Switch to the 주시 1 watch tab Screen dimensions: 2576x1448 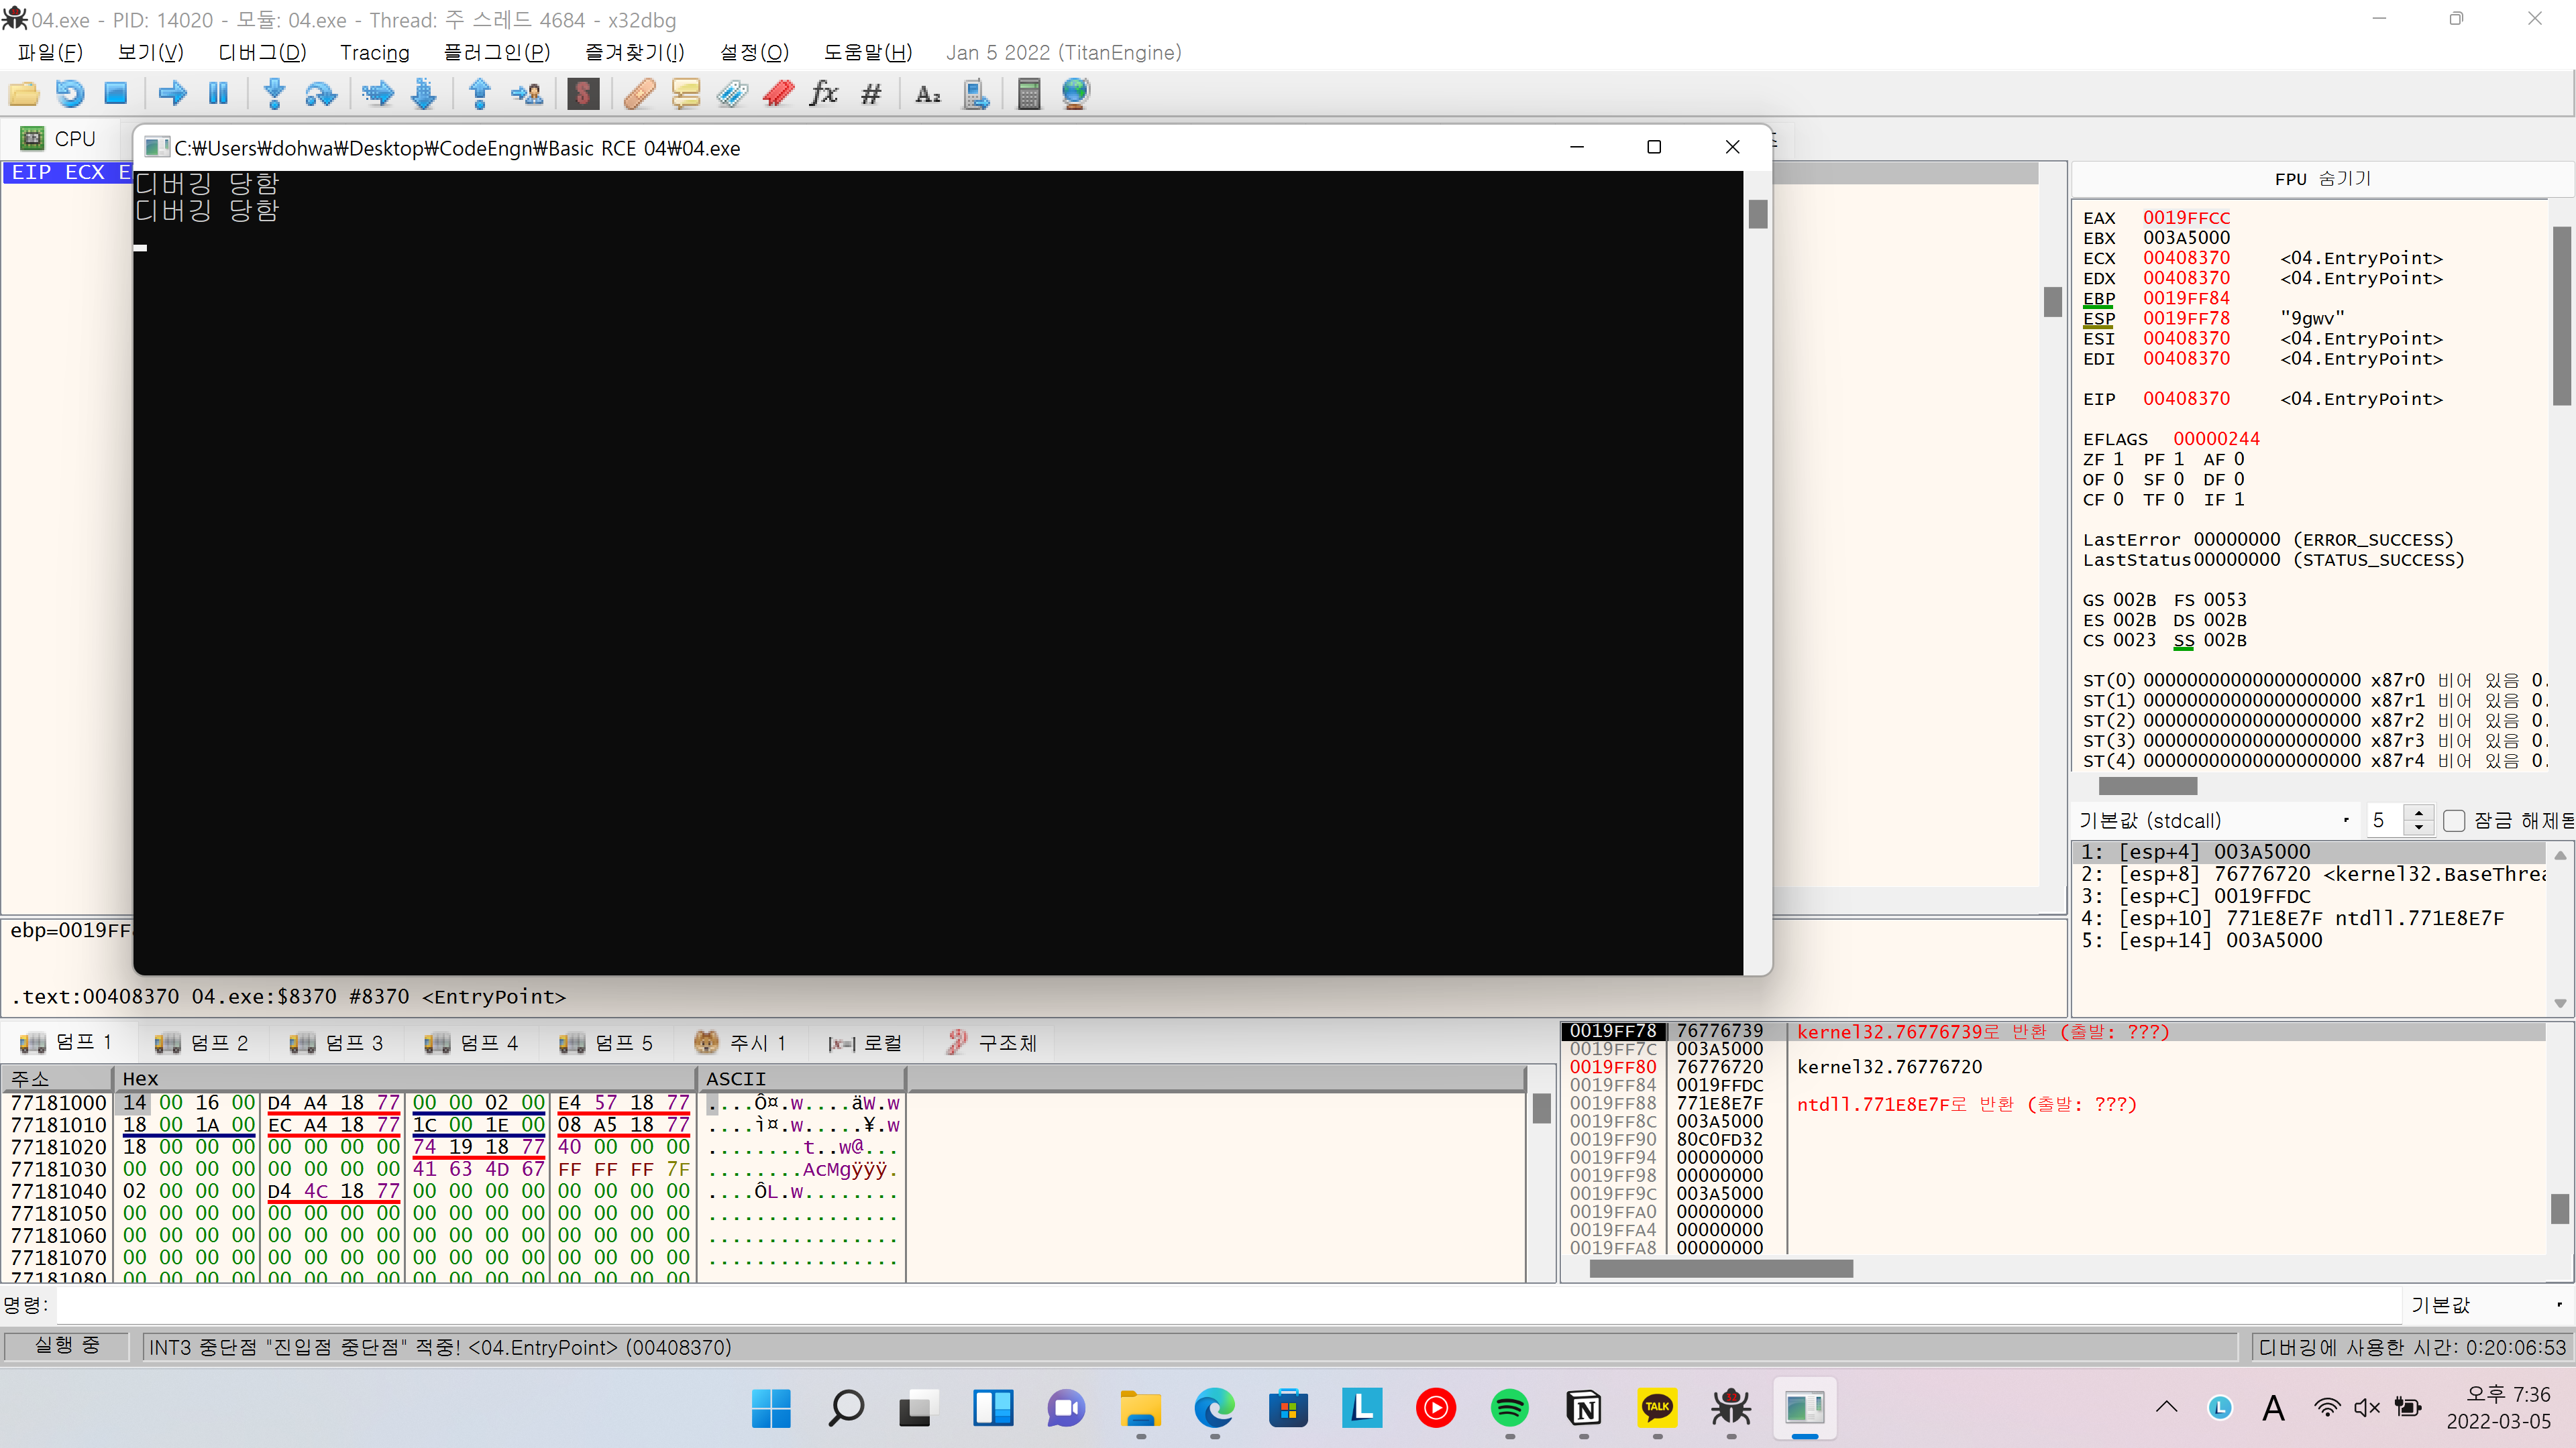(x=740, y=1042)
